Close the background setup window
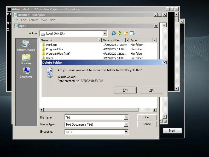 [182, 22]
